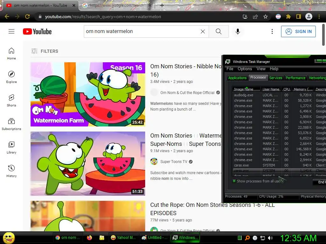The width and height of the screenshot is (326, 244).
Task: Select chrome.exe row using 146,568 K memory
Action: tap(279, 149)
